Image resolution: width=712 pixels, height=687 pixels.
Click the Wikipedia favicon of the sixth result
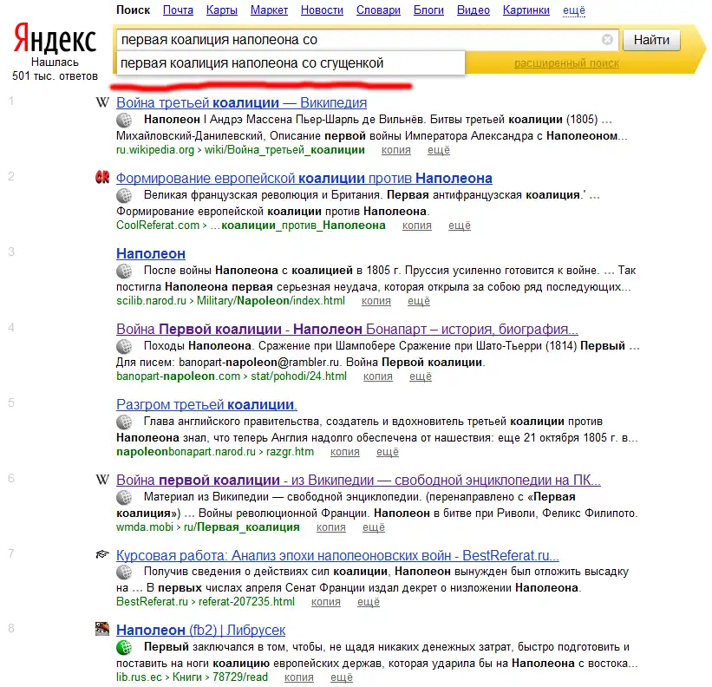[x=101, y=481]
